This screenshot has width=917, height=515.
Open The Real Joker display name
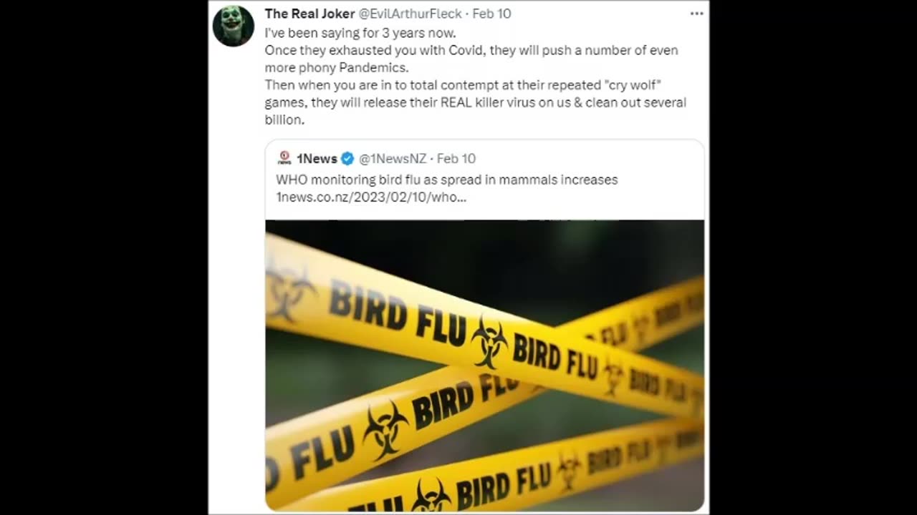coord(309,14)
